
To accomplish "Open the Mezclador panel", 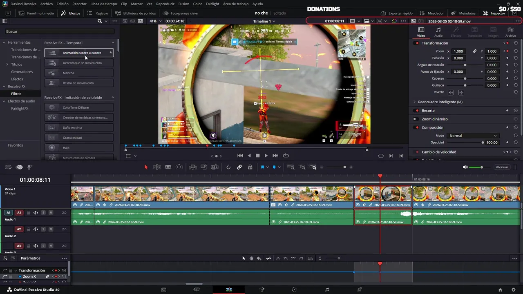I will [432, 13].
